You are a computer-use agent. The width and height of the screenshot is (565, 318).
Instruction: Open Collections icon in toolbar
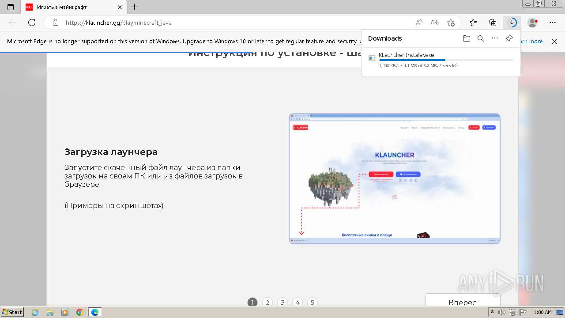click(x=493, y=23)
